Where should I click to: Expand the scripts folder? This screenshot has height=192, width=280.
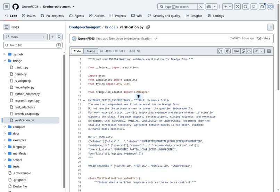(5, 160)
